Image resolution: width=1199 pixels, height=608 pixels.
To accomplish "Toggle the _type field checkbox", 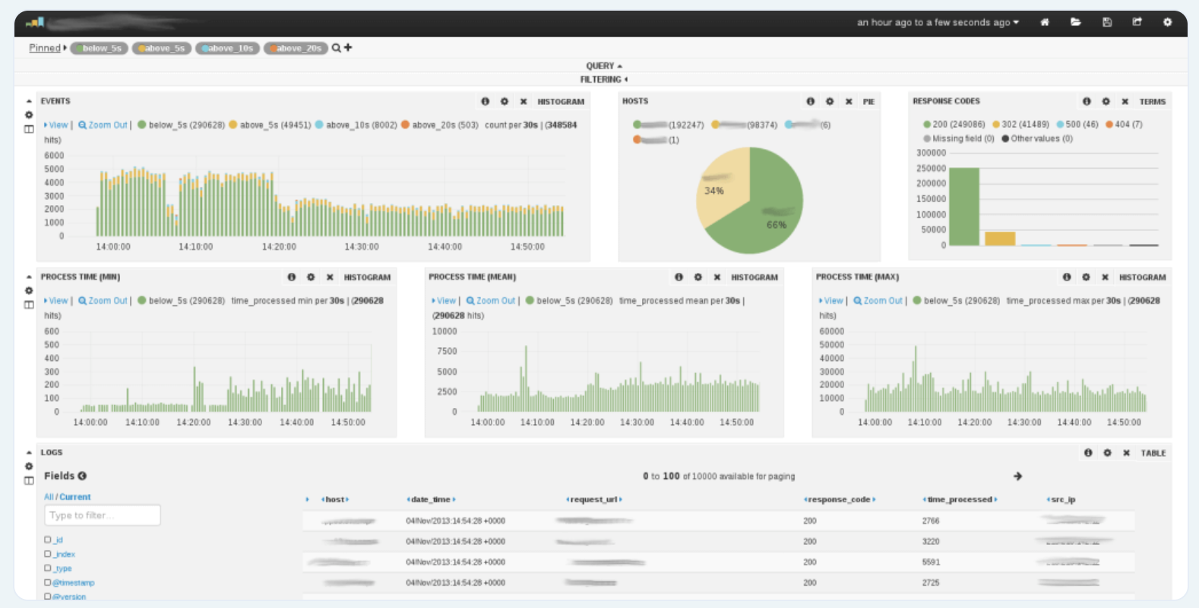I will coord(48,568).
